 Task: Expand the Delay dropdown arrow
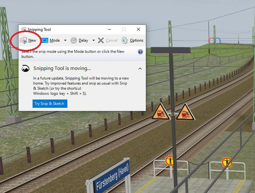click(x=94, y=40)
